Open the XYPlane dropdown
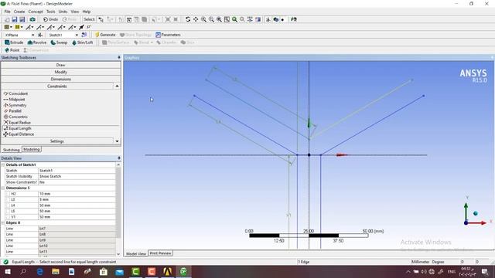 point(32,35)
